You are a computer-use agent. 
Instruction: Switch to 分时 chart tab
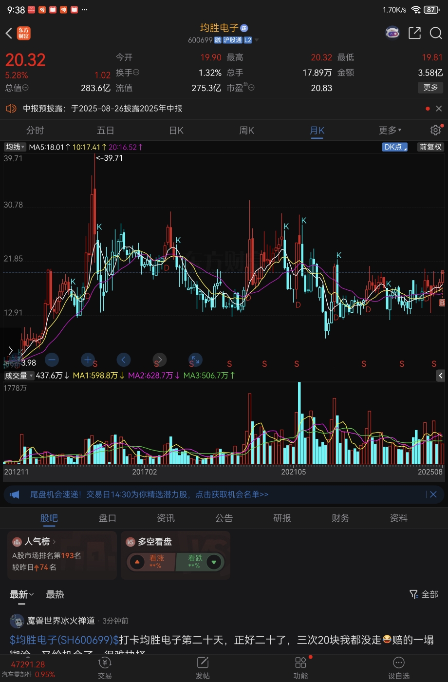pos(35,130)
